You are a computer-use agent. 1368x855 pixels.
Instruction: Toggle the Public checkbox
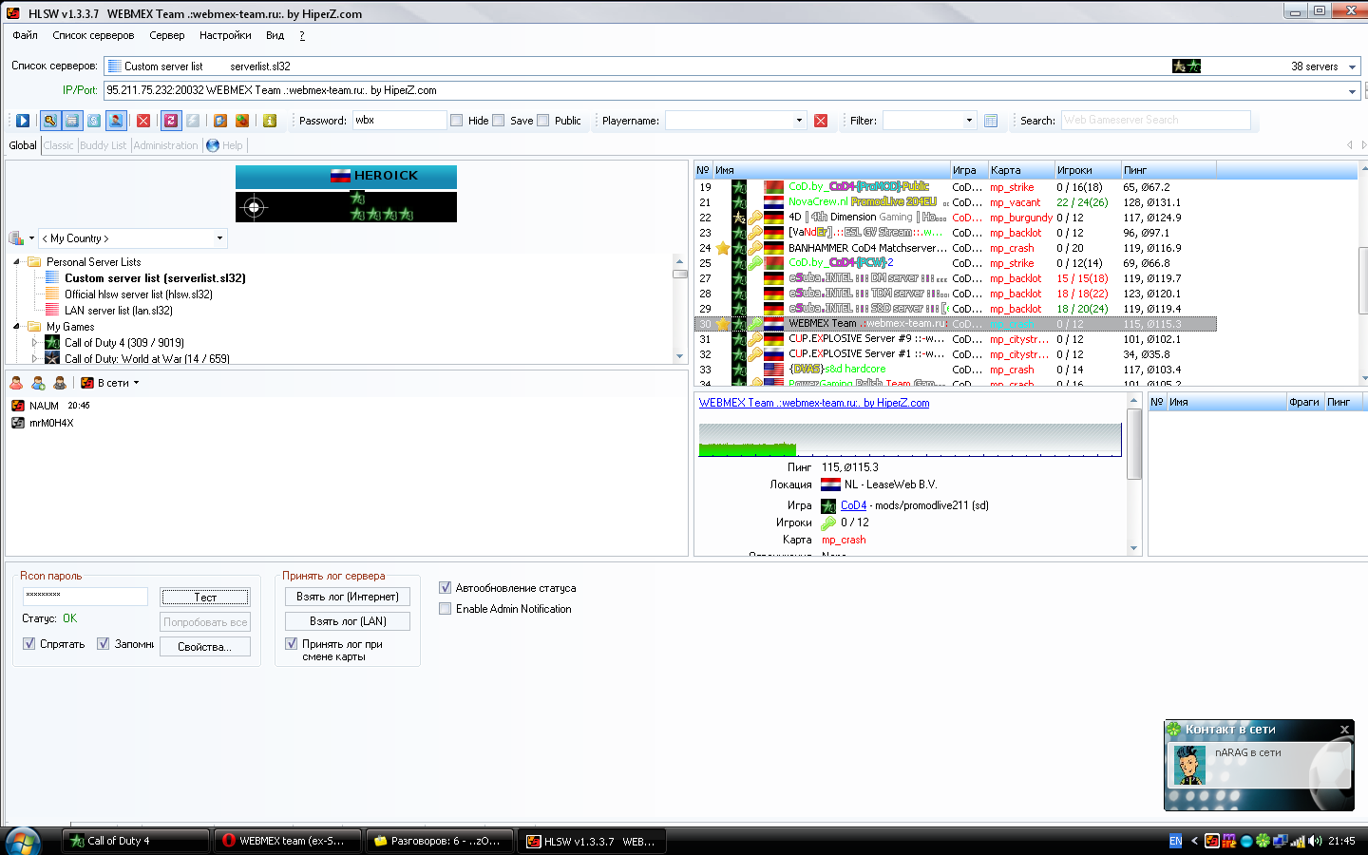pyautogui.click(x=542, y=121)
